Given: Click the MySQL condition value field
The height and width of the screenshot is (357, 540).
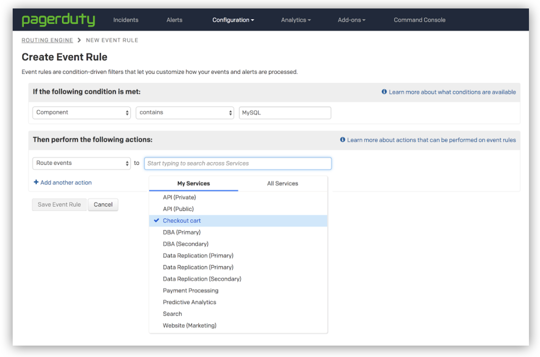Looking at the screenshot, I should coord(285,113).
